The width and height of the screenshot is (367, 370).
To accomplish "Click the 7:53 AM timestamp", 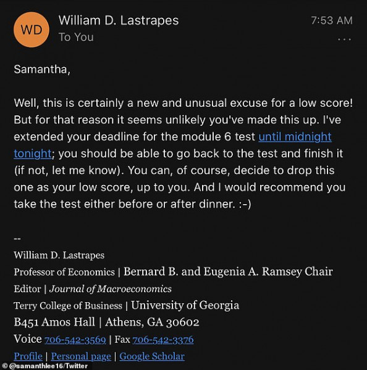I will tap(332, 20).
